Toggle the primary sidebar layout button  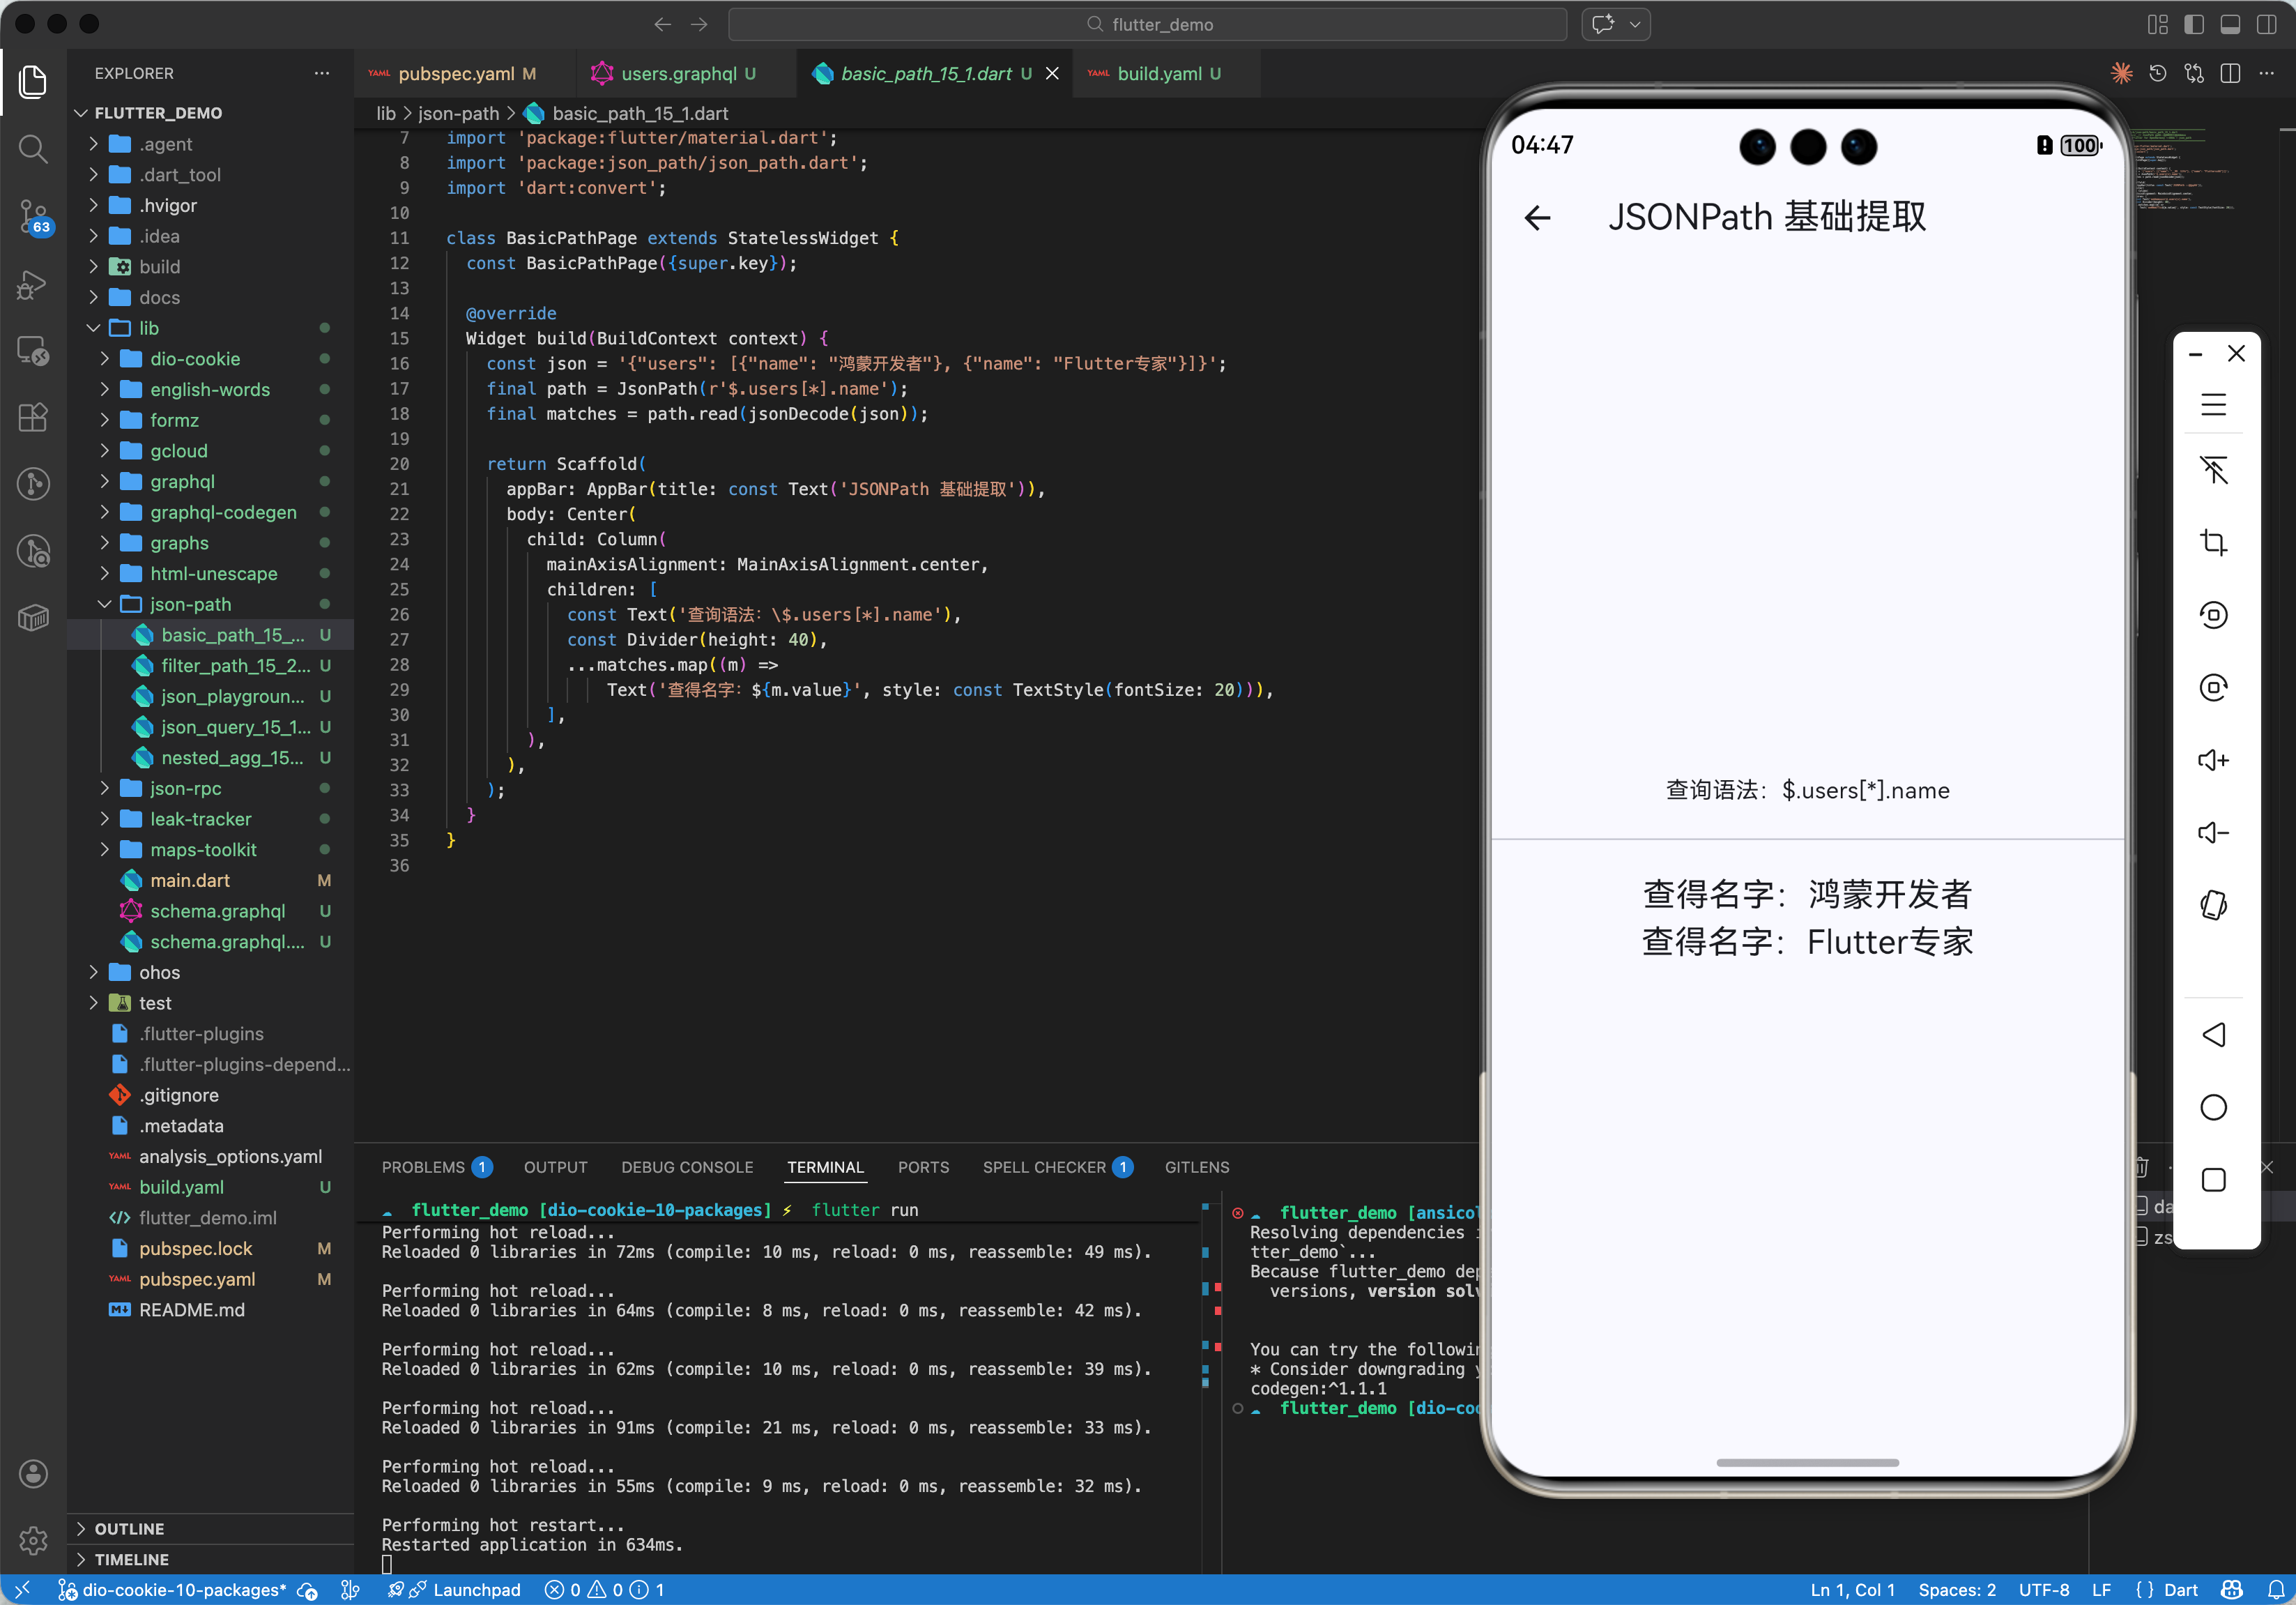click(2194, 24)
